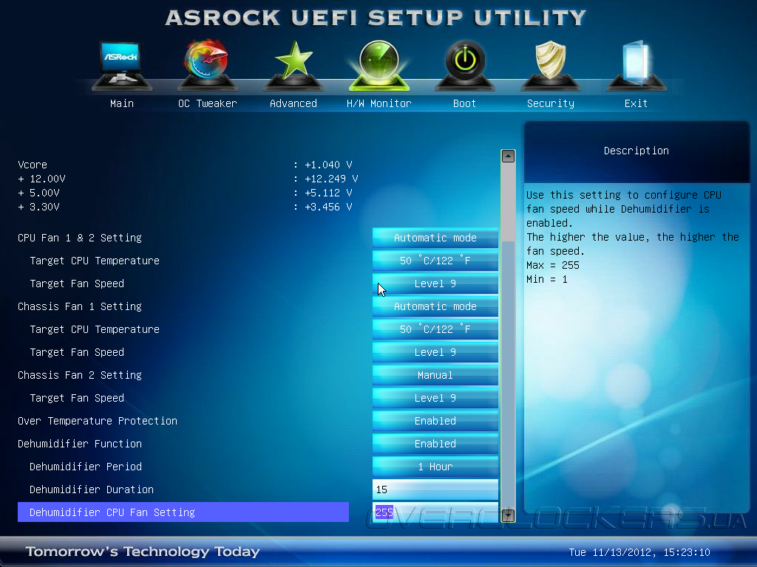Click the Vcore voltage reading +1.040 V
Viewport: 757px width, 567px height.
[328, 165]
